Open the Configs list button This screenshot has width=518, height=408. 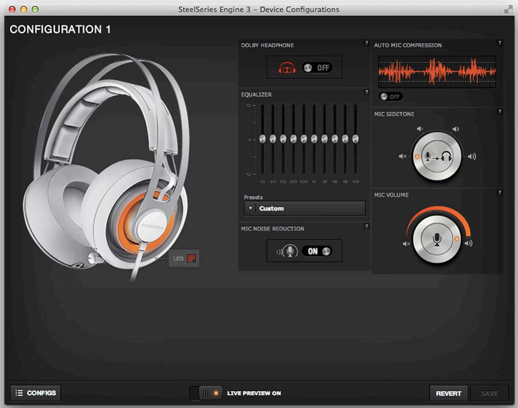tap(35, 393)
